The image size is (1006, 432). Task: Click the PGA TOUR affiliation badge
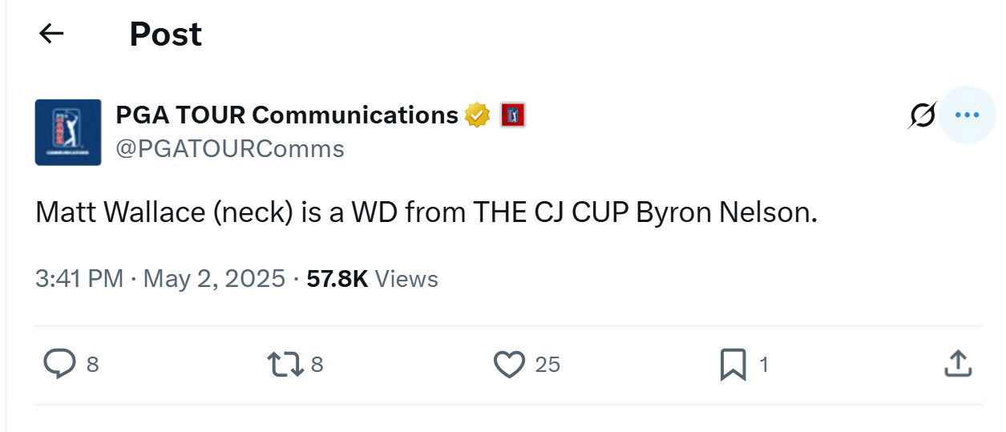512,115
